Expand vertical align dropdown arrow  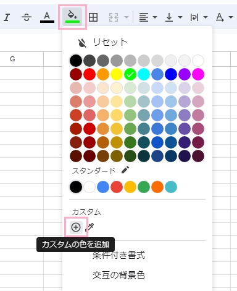click(180, 17)
